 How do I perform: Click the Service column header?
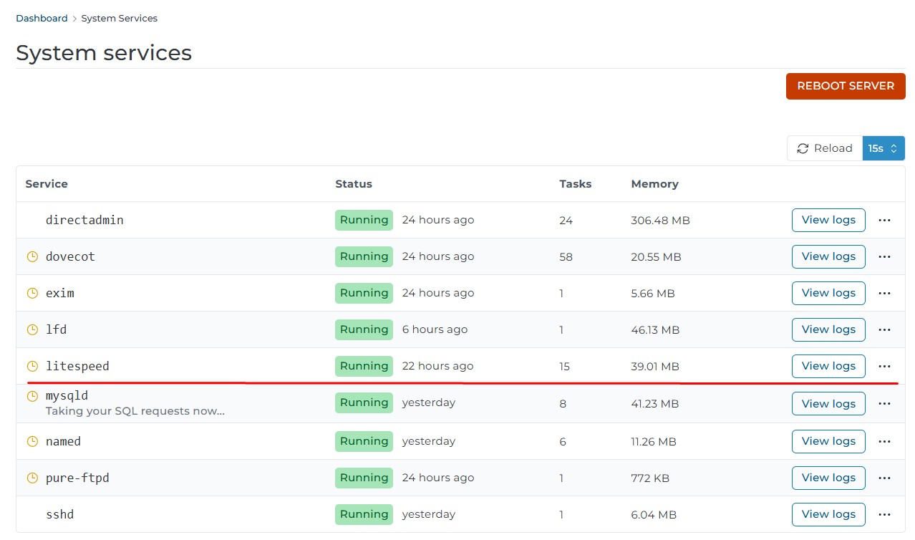47,184
